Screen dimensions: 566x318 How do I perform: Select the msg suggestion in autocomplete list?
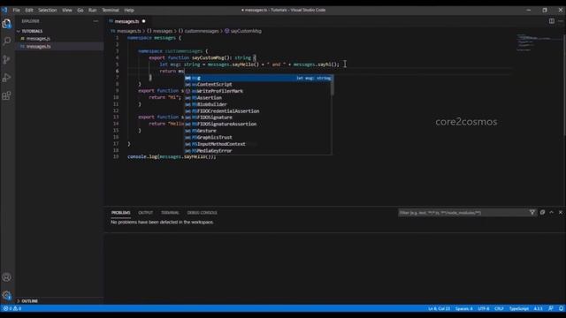[258, 79]
